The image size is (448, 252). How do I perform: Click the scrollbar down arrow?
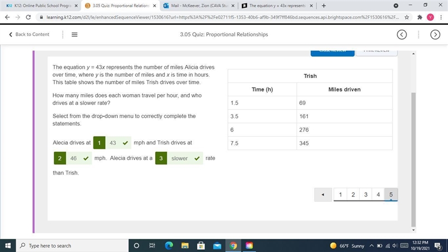click(x=413, y=230)
